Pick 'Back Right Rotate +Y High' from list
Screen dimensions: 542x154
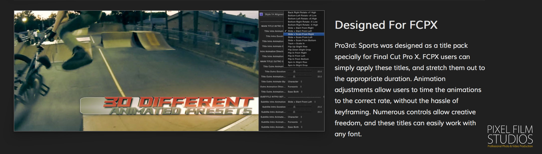point(302,12)
